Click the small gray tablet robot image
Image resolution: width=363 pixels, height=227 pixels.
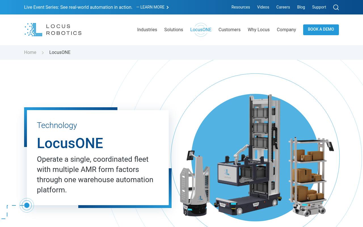pos(195,183)
